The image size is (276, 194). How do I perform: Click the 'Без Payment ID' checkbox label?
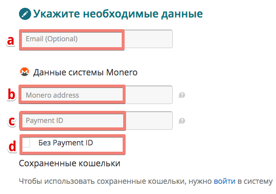point(66,142)
